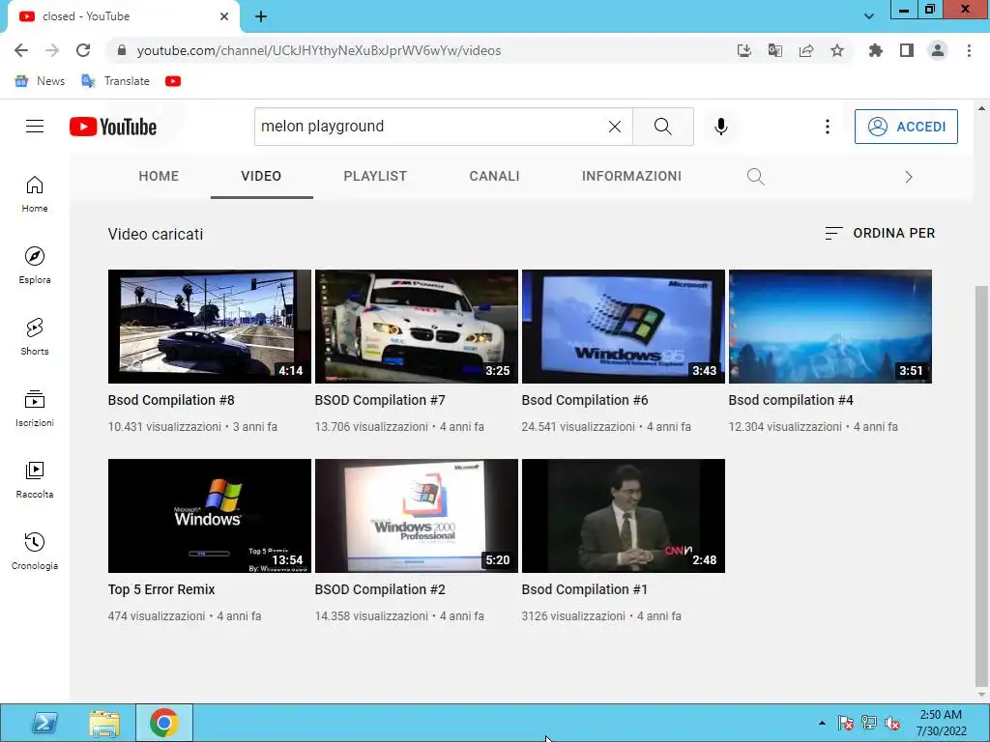Show hidden tray icons arrow

tap(822, 723)
